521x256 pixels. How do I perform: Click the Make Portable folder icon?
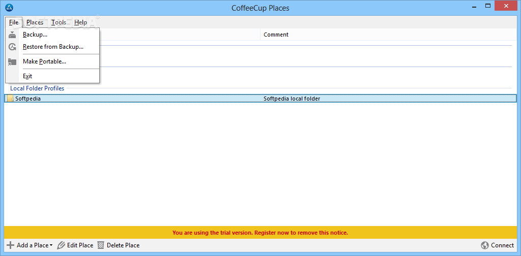pos(12,61)
